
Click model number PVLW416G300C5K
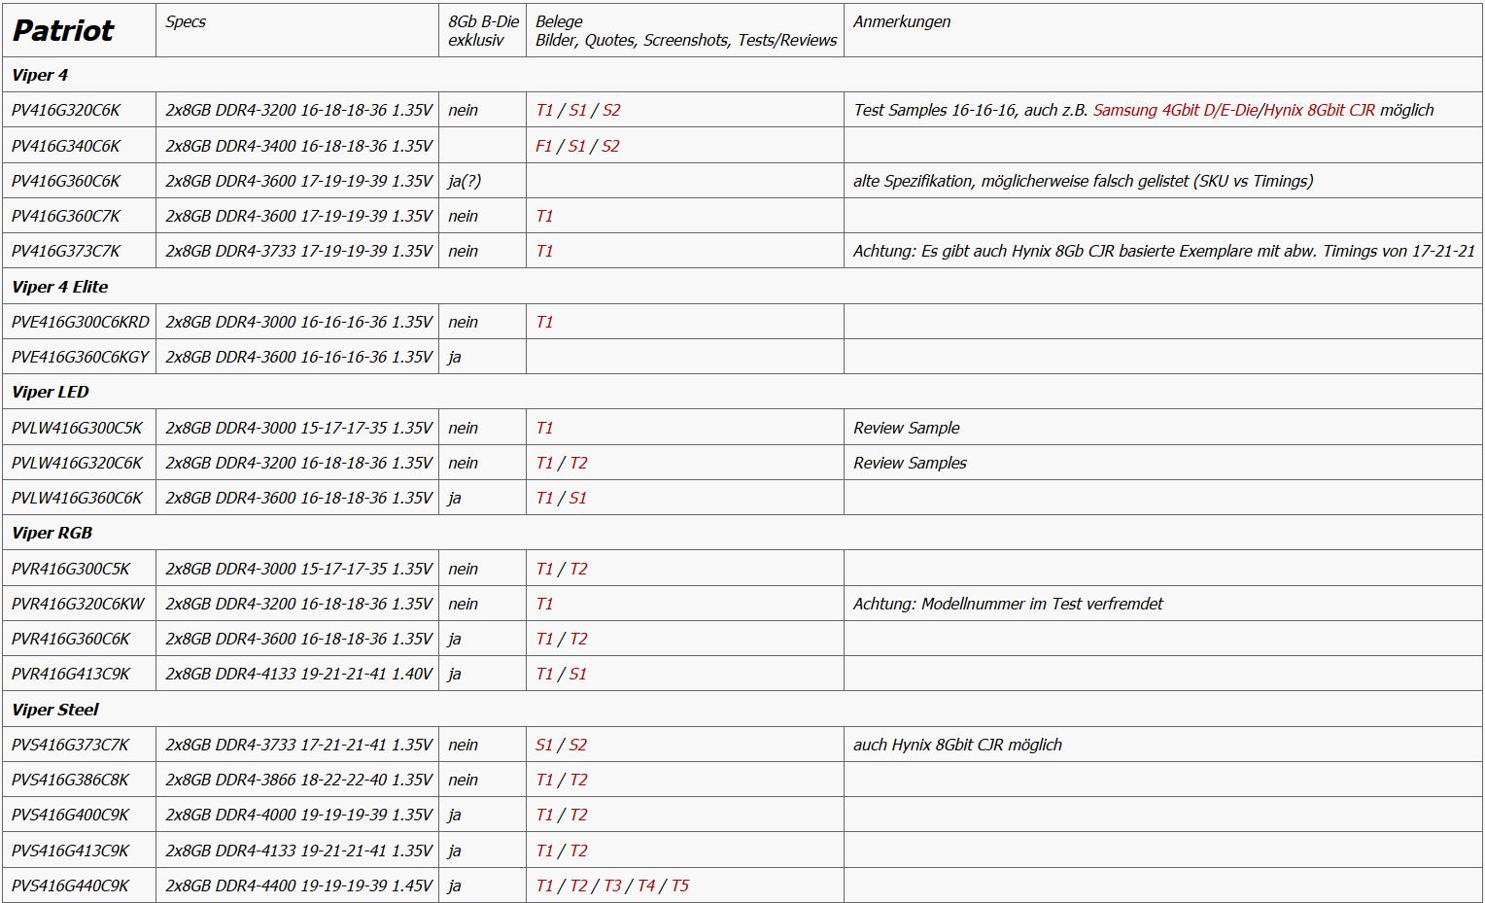(77, 428)
